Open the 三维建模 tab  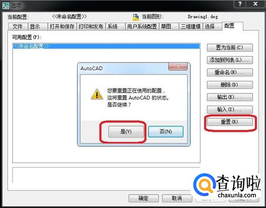(191, 27)
